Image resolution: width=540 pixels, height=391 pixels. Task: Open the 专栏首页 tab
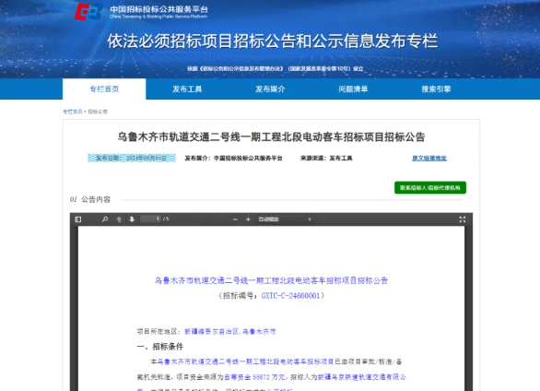tap(104, 89)
